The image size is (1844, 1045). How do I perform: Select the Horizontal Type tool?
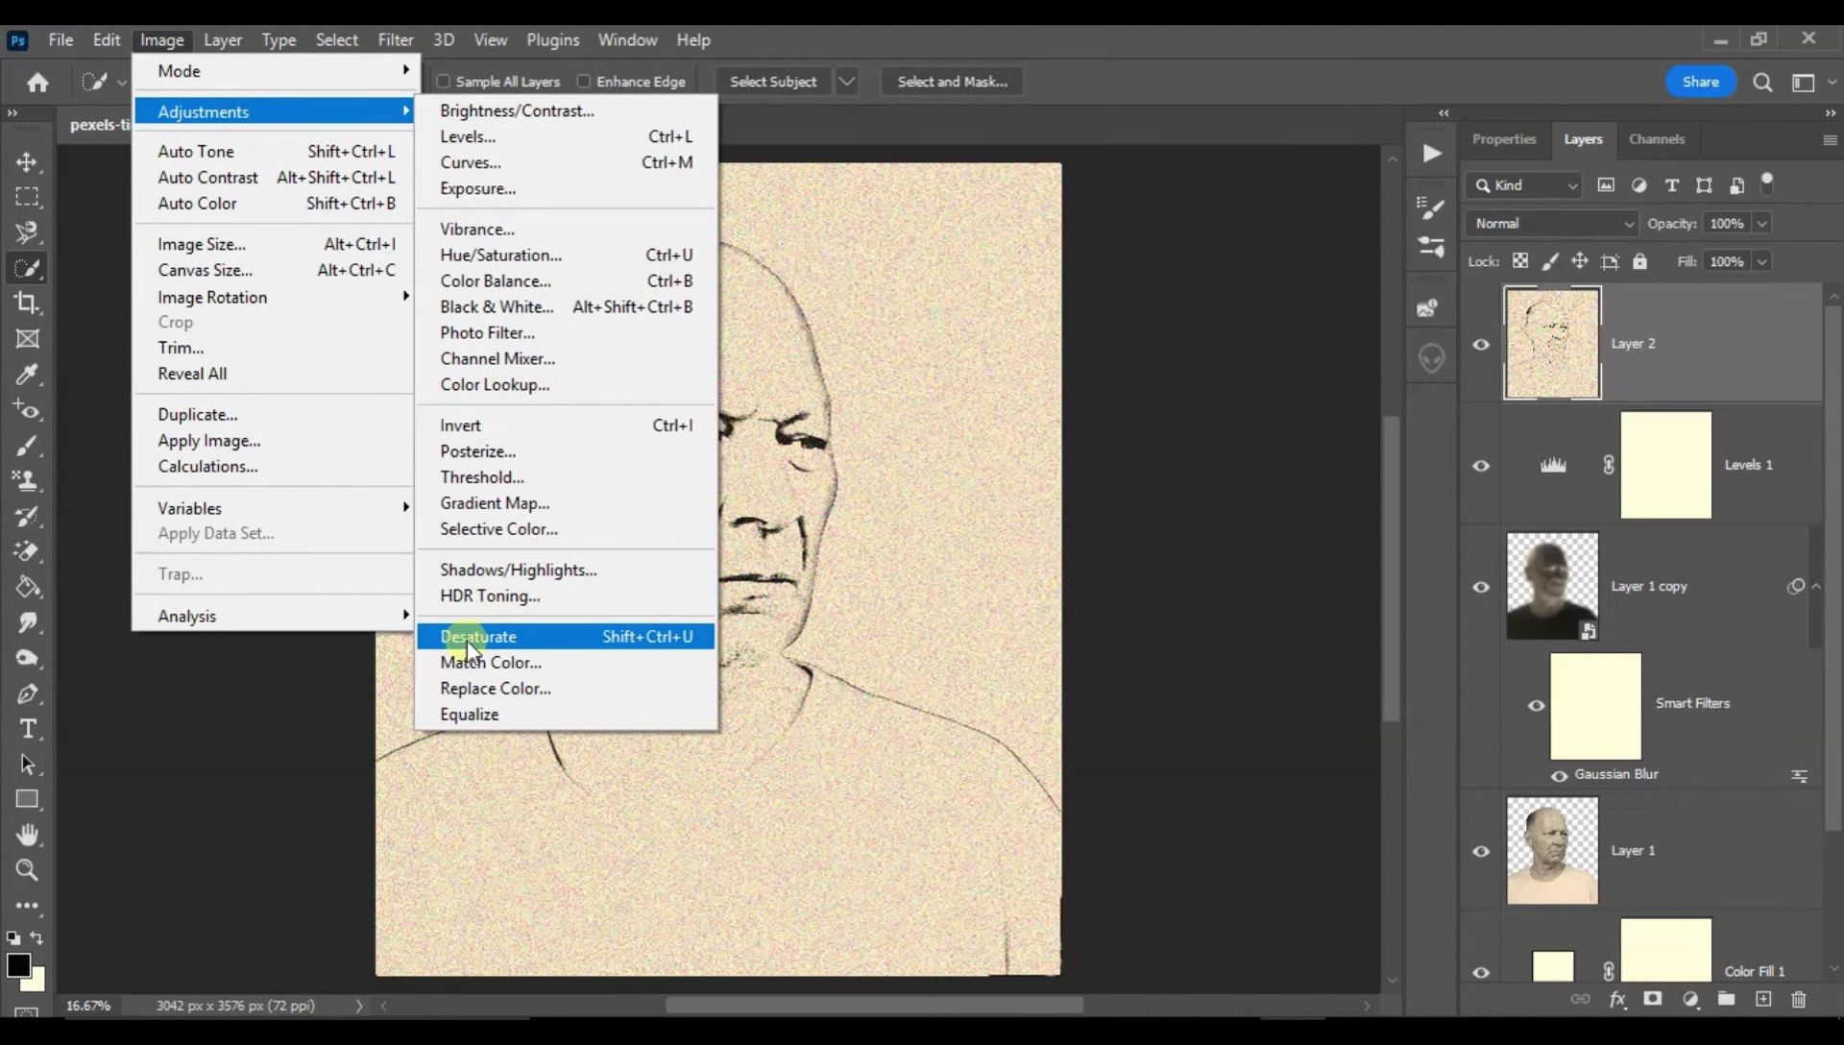pyautogui.click(x=27, y=729)
